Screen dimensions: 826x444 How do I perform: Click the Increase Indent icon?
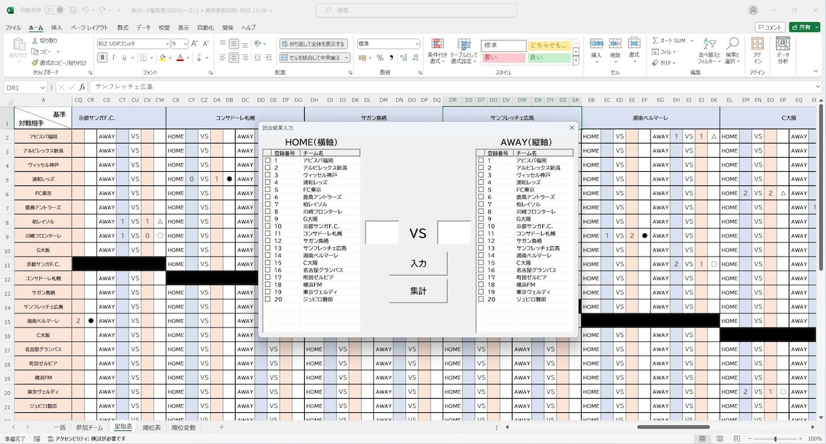(x=268, y=58)
